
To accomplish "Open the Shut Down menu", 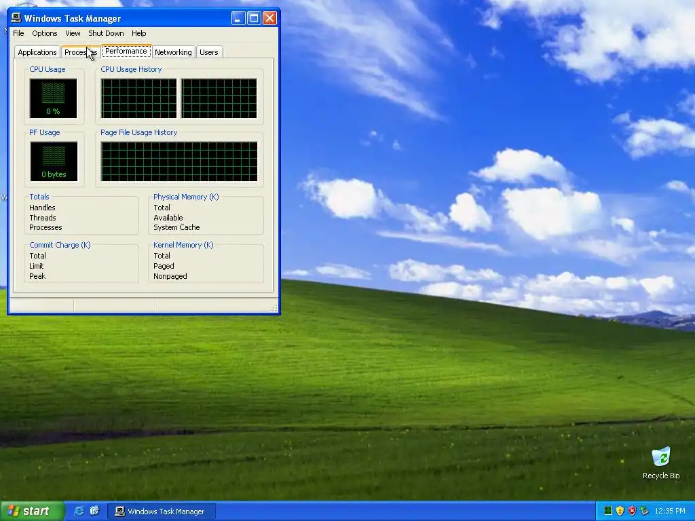I will 106,33.
